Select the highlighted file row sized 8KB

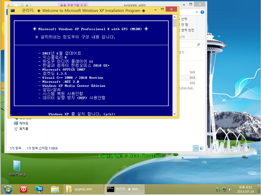click(x=188, y=78)
